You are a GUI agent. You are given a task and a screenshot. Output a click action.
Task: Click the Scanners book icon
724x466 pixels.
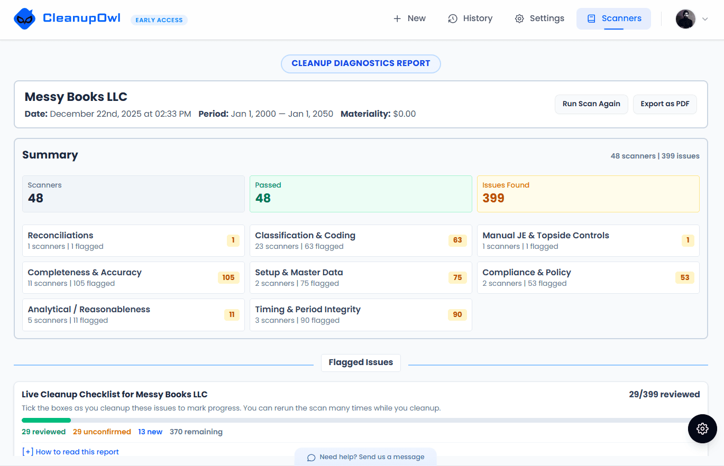click(592, 18)
